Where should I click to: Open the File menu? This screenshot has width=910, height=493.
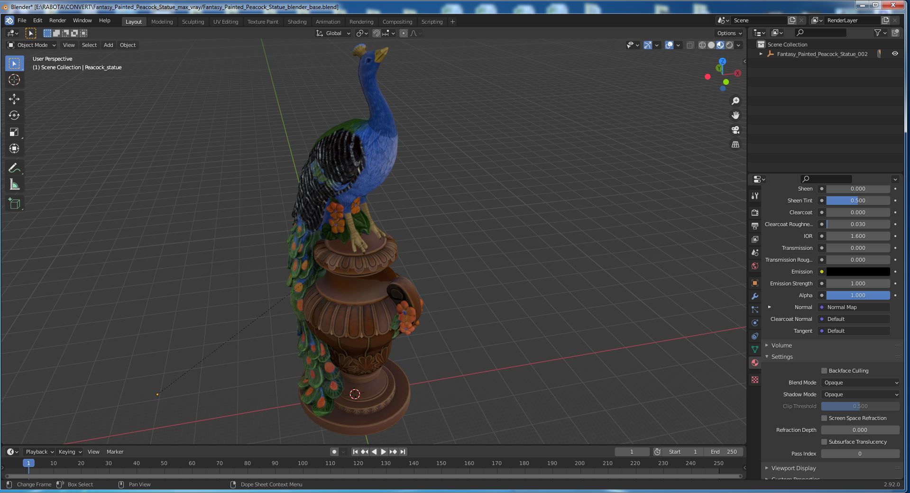click(22, 20)
